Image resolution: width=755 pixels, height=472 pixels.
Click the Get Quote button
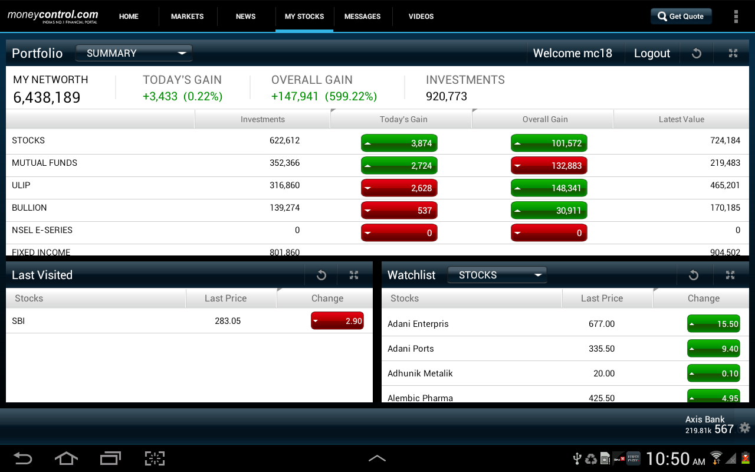click(681, 16)
